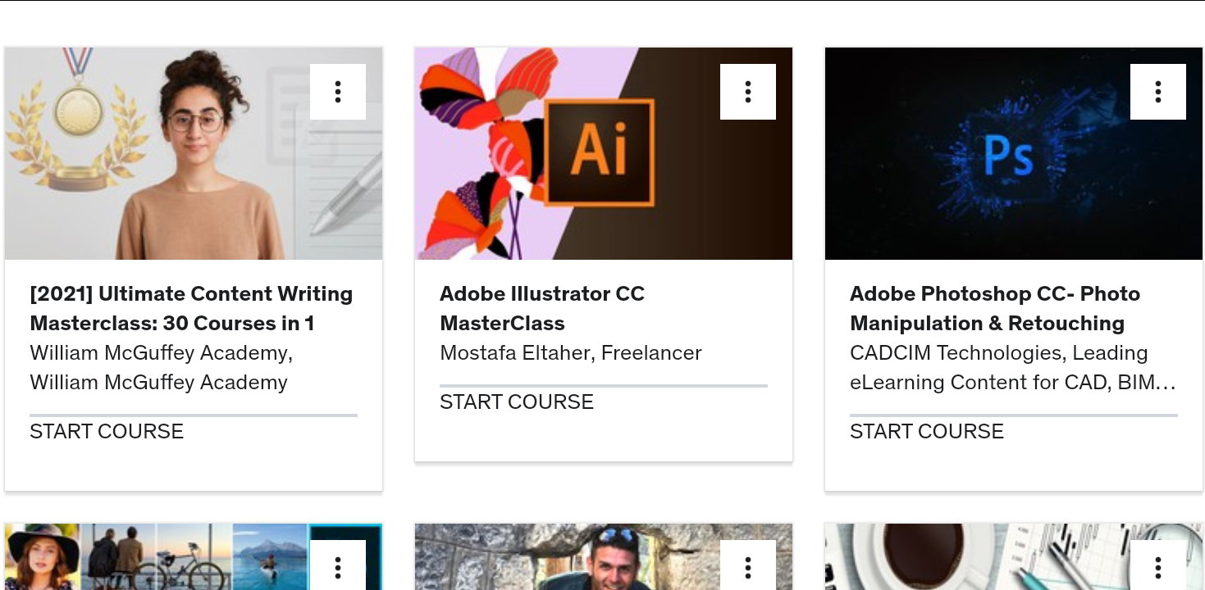Open three-dot menu on Adobe Photoshop CC card
Image resolution: width=1205 pixels, height=590 pixels.
[1158, 92]
